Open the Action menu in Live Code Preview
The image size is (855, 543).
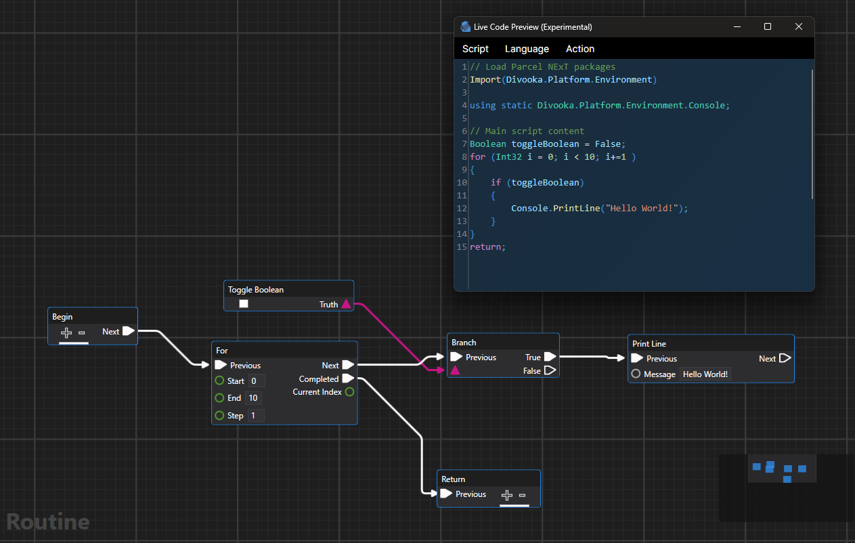[580, 49]
